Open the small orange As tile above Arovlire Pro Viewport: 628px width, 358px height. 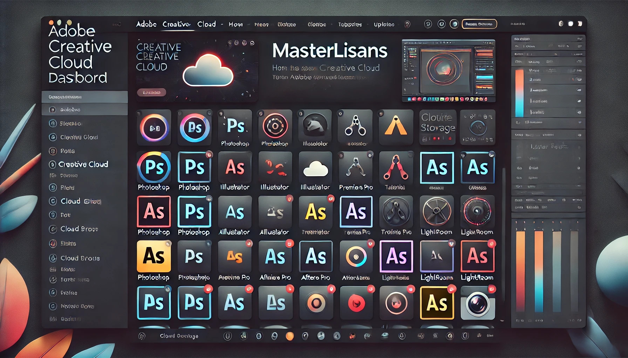tap(234, 256)
